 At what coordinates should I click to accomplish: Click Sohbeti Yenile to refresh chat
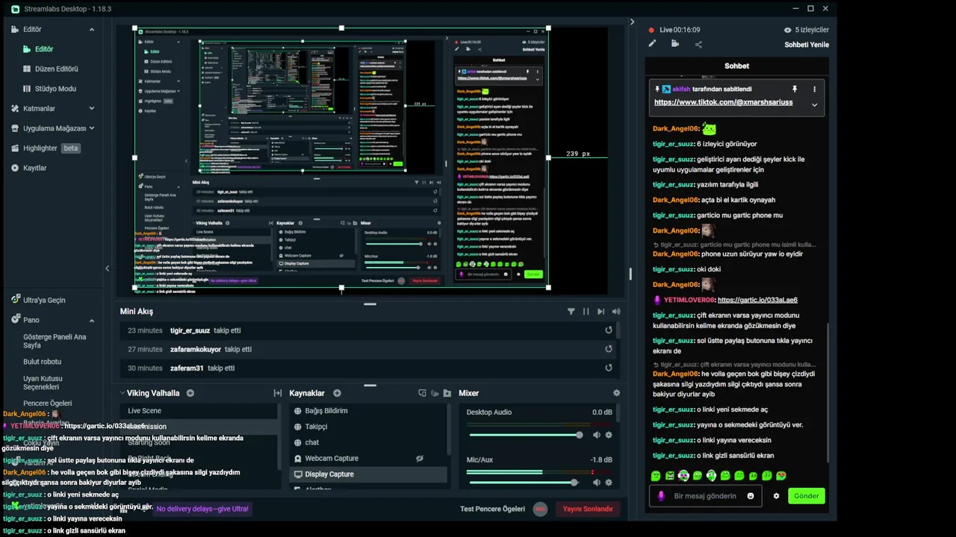807,45
